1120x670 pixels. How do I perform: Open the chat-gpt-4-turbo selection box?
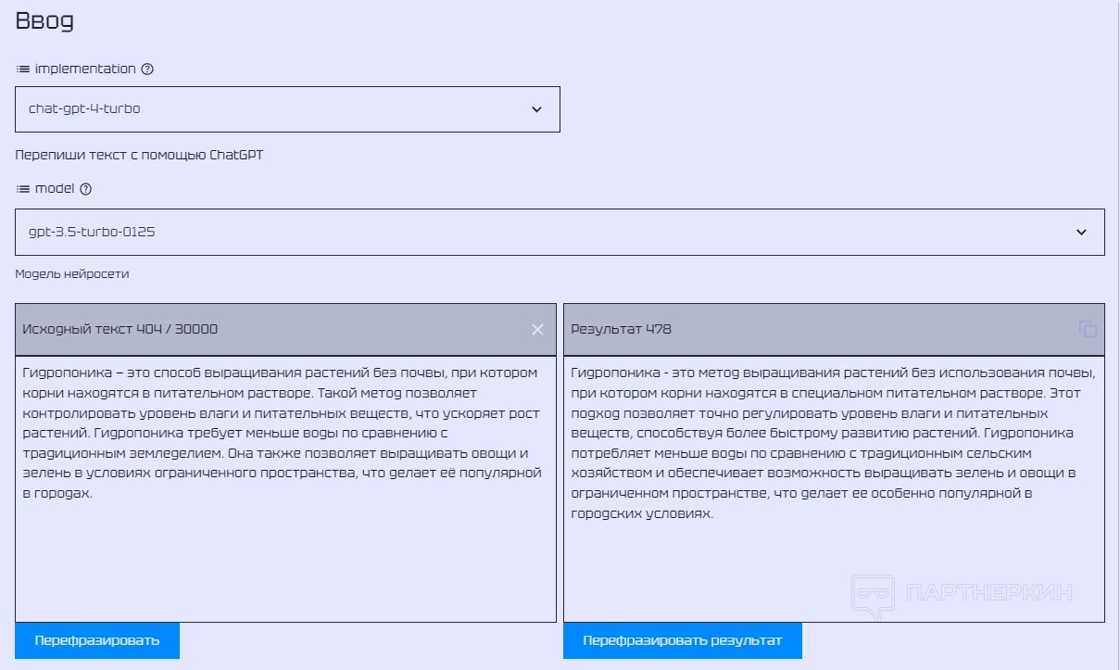click(x=278, y=109)
